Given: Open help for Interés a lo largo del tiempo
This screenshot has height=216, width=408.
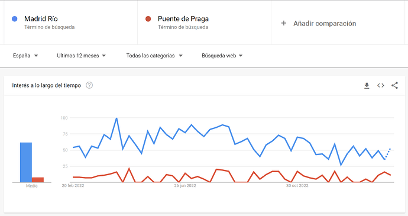Looking at the screenshot, I should point(89,85).
